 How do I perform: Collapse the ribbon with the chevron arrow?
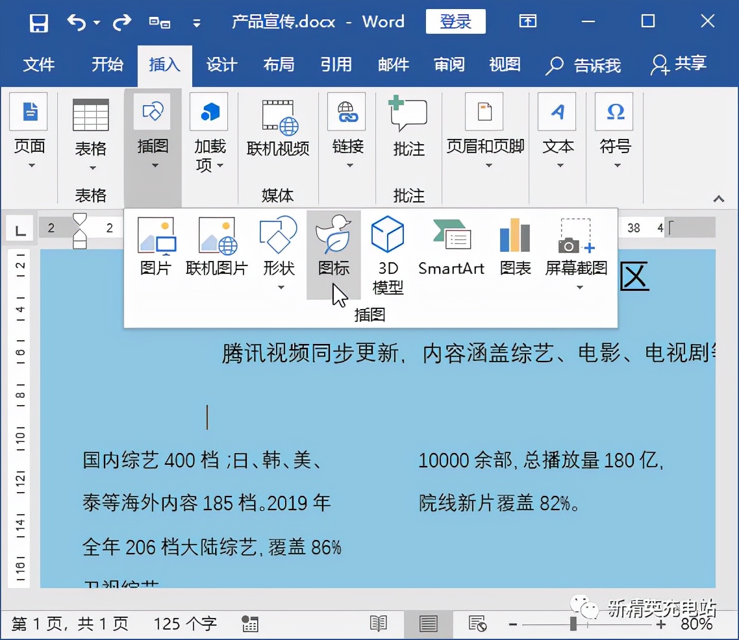point(718,199)
